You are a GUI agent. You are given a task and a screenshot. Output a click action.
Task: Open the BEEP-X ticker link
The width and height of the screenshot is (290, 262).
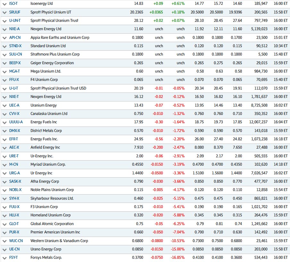tap(15, 63)
